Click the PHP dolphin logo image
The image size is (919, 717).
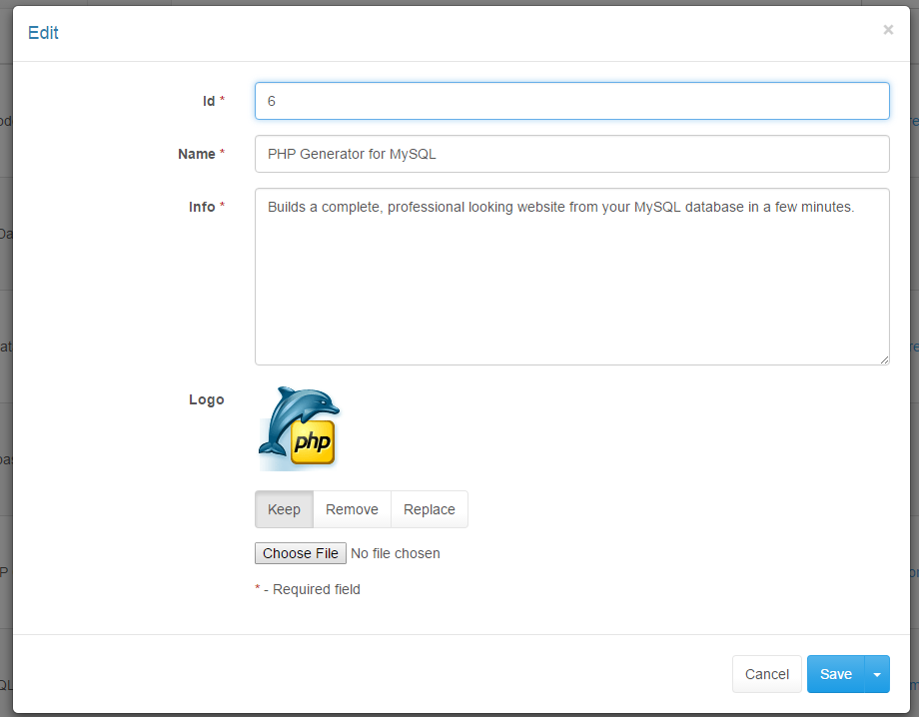click(x=299, y=427)
